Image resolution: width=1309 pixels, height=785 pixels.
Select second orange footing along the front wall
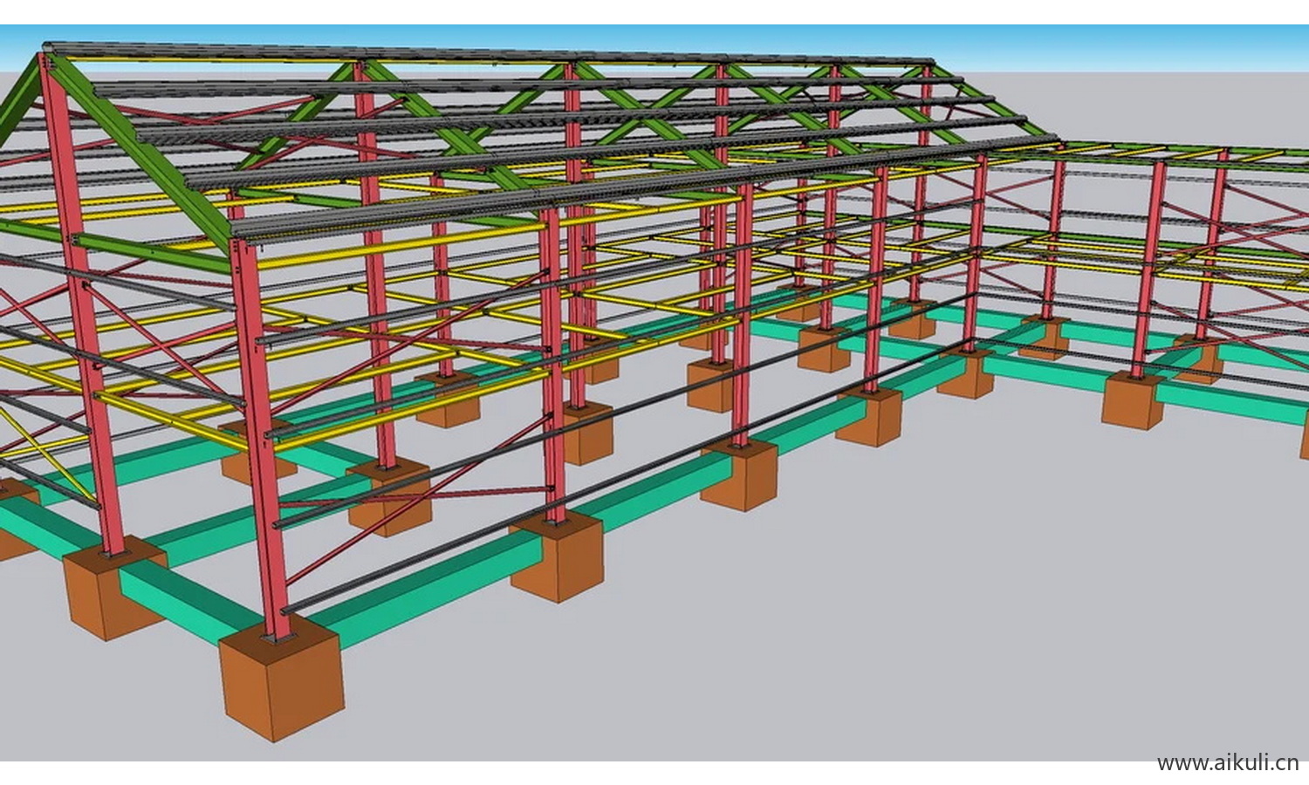pyautogui.click(x=558, y=556)
